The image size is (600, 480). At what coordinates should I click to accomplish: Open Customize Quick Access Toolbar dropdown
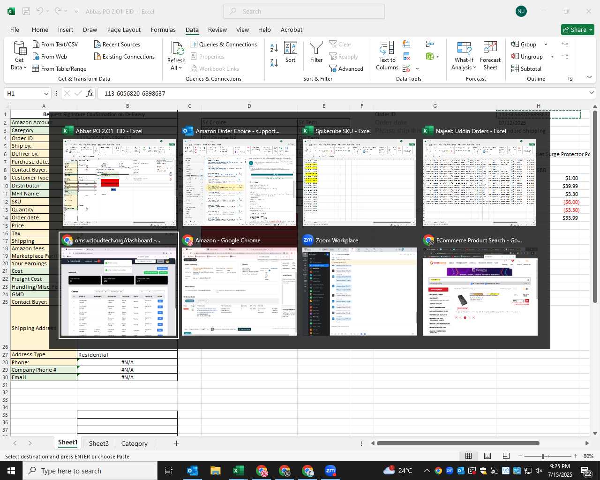pos(76,11)
